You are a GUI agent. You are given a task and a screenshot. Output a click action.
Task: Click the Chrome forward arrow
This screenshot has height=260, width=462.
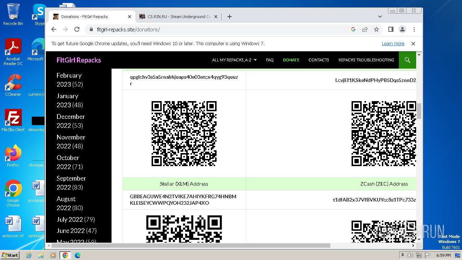coord(65,29)
